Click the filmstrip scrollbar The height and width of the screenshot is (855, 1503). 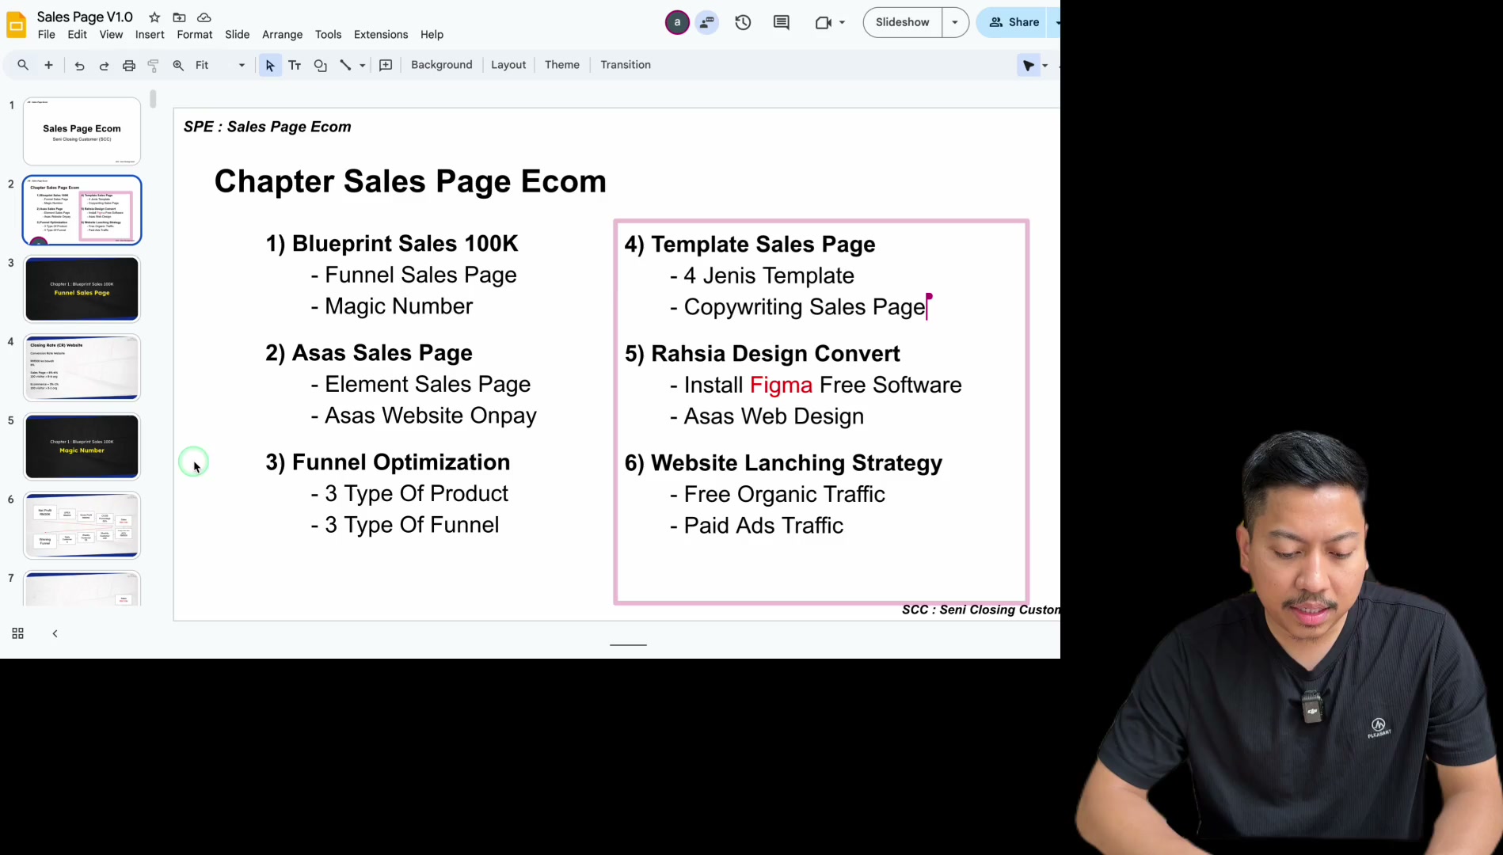[x=153, y=99]
